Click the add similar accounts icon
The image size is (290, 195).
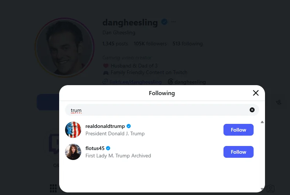278,102
